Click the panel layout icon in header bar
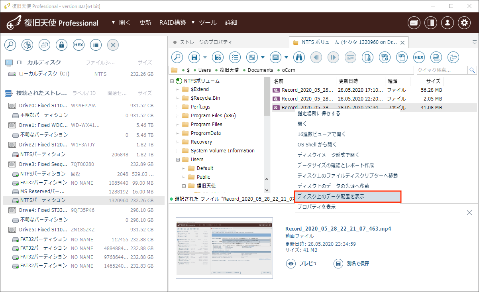 (431, 23)
